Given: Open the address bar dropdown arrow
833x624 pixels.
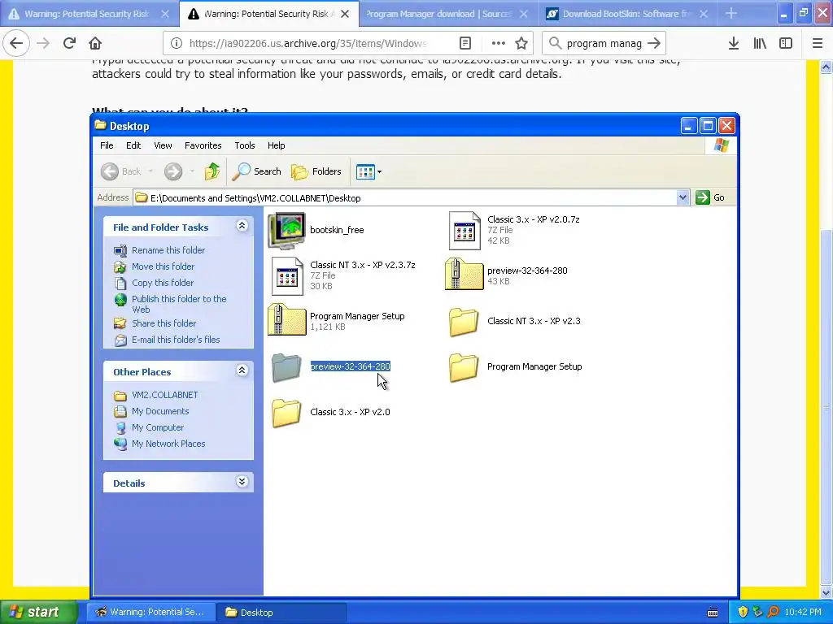Looking at the screenshot, I should pyautogui.click(x=683, y=198).
